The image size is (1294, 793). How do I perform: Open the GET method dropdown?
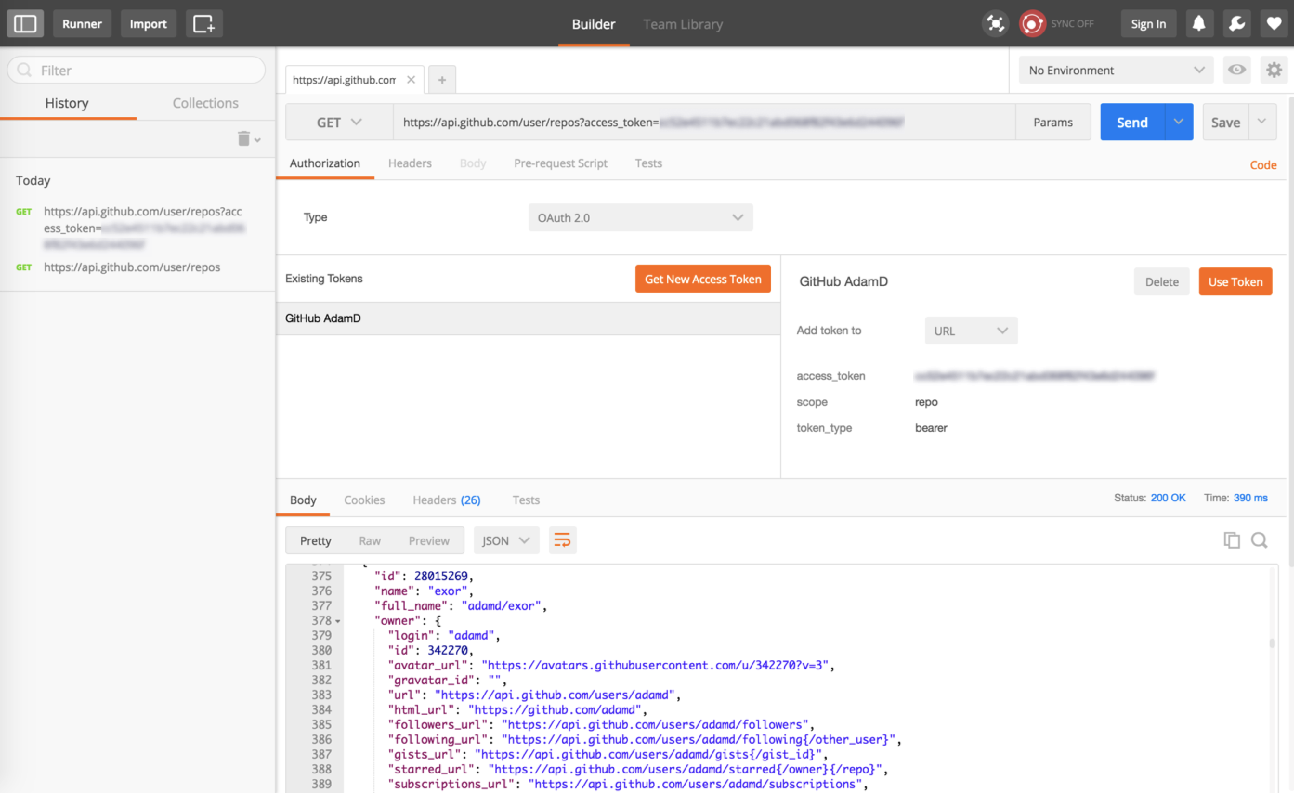click(x=339, y=122)
